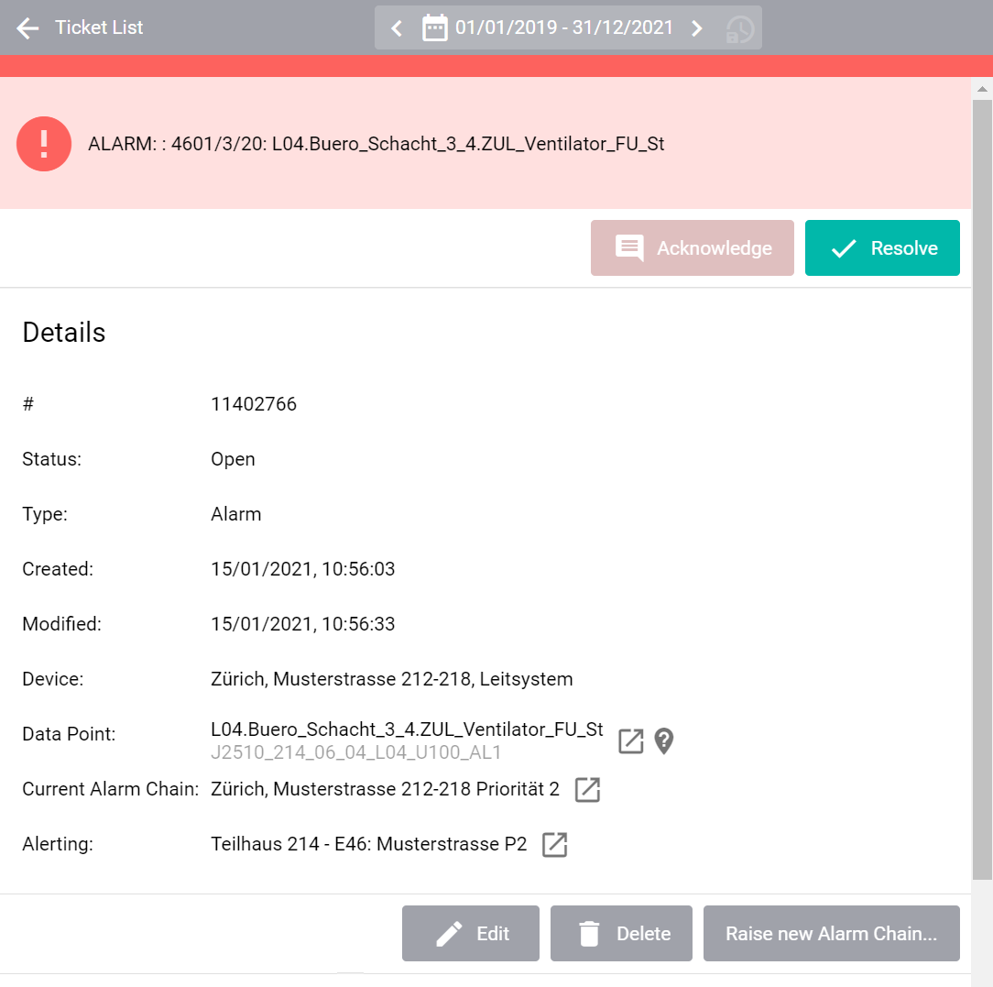Edit the ticket
The width and height of the screenshot is (993, 987).
pos(471,933)
